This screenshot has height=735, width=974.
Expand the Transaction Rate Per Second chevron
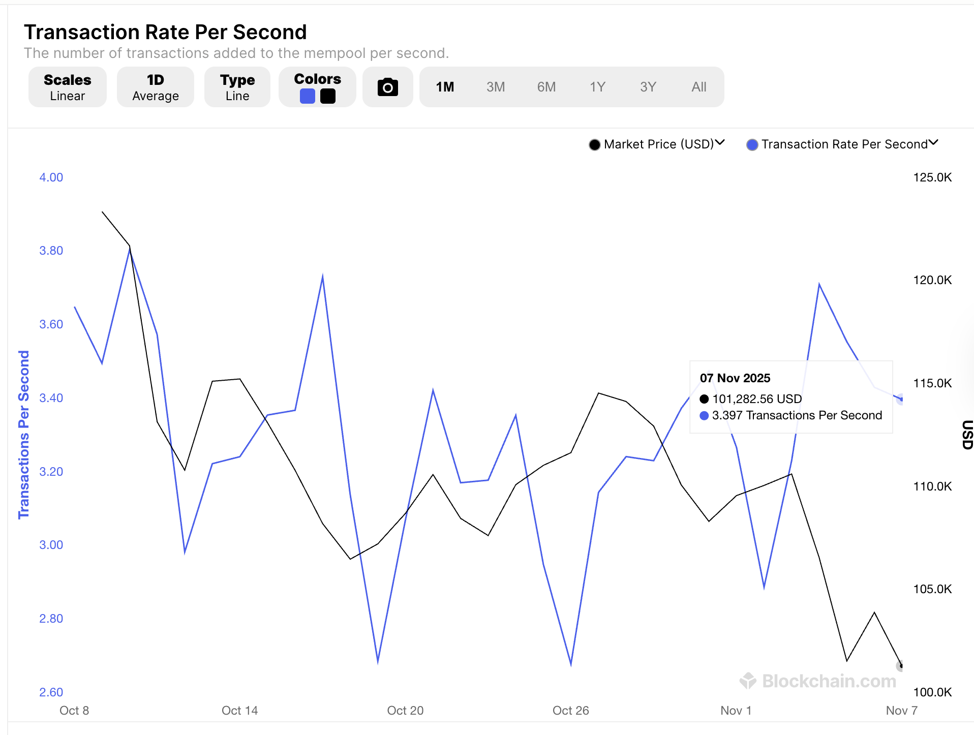coord(933,143)
